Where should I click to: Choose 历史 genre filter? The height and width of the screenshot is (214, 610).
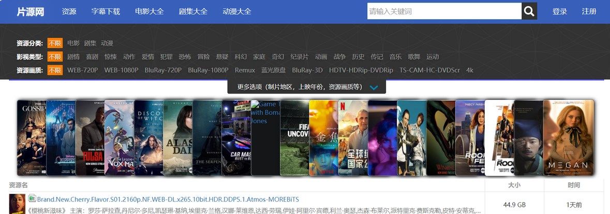point(359,57)
